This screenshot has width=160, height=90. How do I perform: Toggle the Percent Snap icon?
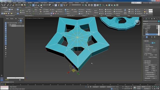pyautogui.click(x=64, y=5)
